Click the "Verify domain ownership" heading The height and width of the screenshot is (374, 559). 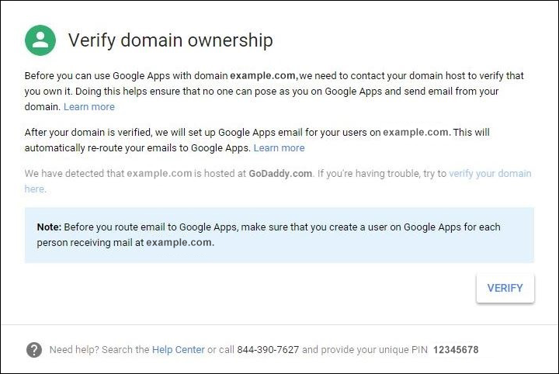(171, 40)
